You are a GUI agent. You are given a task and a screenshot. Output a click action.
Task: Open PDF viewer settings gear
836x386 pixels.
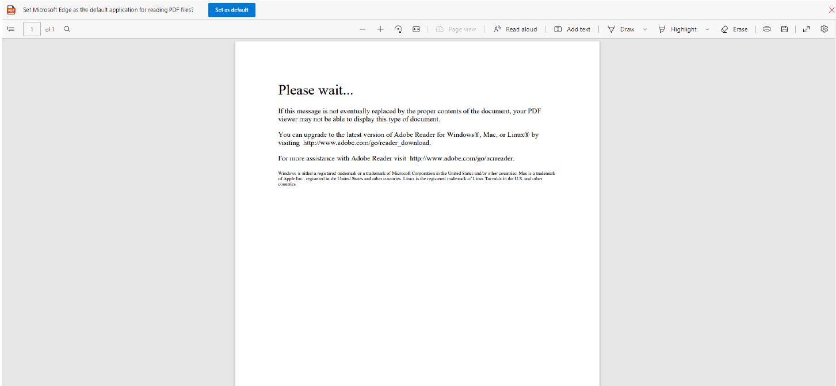824,29
